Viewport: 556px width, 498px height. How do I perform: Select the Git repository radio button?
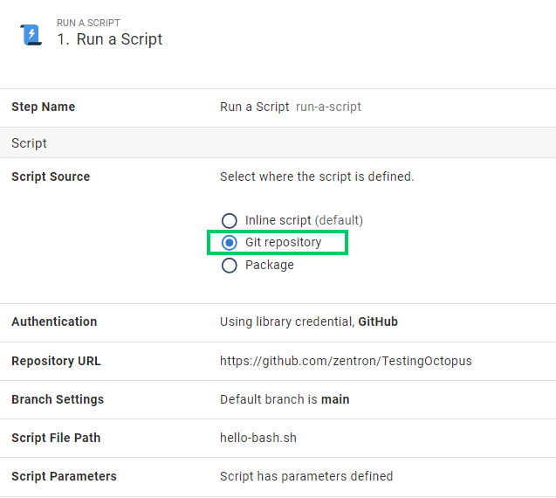coord(229,242)
